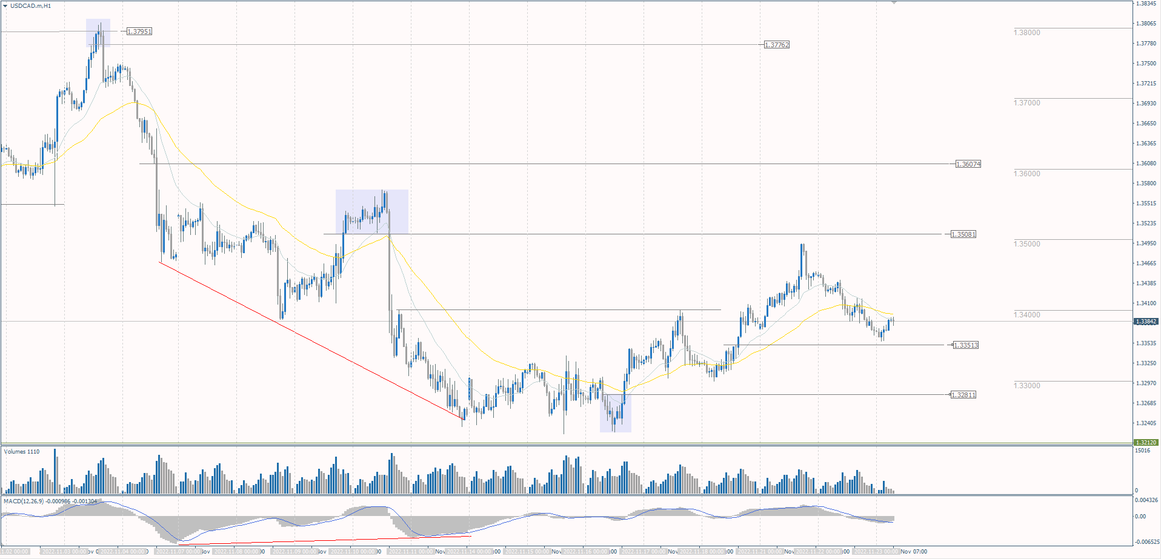Click the 1.38065 value on price scale
Viewport: 1161px width, 559px height.
1145,24
